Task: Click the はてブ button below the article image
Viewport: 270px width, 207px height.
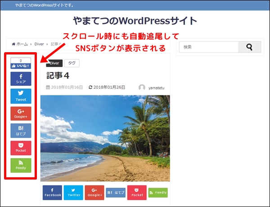Action: point(116,193)
